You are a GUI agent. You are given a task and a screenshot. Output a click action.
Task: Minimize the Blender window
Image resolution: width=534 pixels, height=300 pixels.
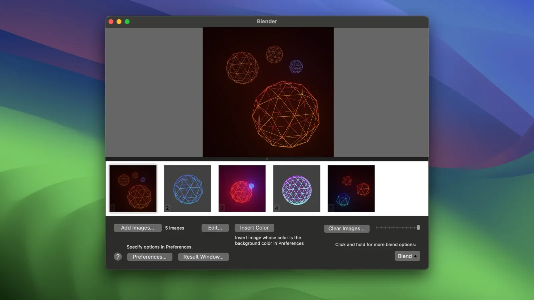click(x=119, y=21)
